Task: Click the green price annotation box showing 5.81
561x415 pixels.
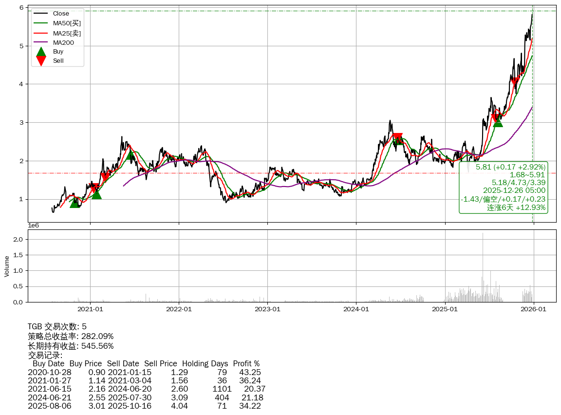Action: [503, 188]
